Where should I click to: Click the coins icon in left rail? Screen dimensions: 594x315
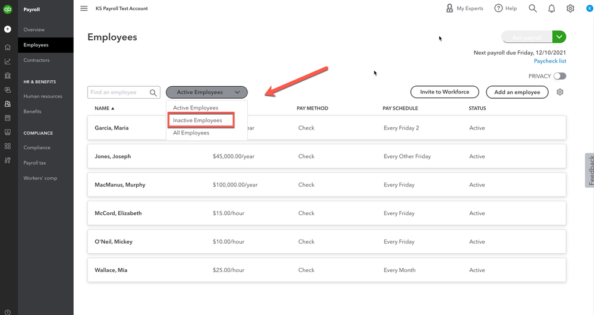[8, 90]
